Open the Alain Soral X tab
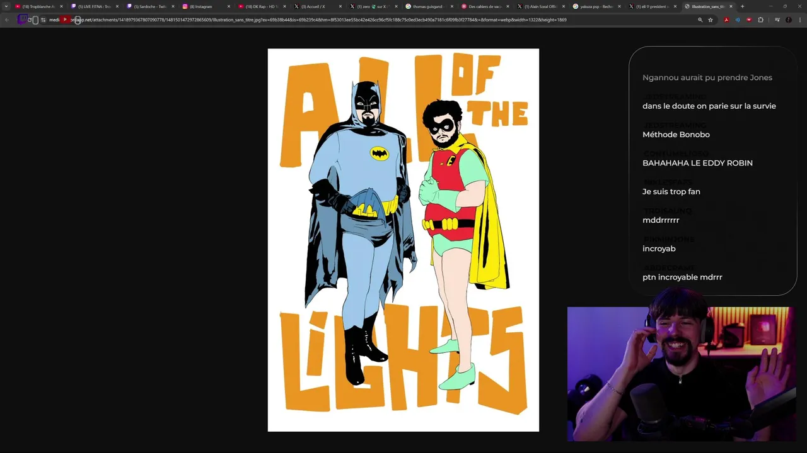The width and height of the screenshot is (807, 453). click(540, 6)
